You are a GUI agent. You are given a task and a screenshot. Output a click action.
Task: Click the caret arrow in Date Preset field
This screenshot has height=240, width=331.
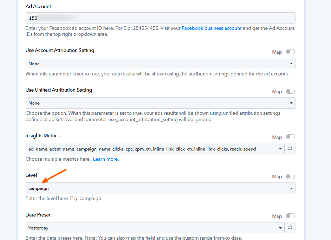pos(280,228)
